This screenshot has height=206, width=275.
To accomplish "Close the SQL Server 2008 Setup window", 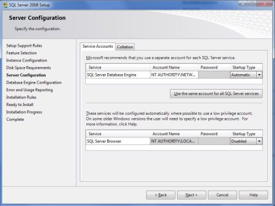I will [x=265, y=4].
